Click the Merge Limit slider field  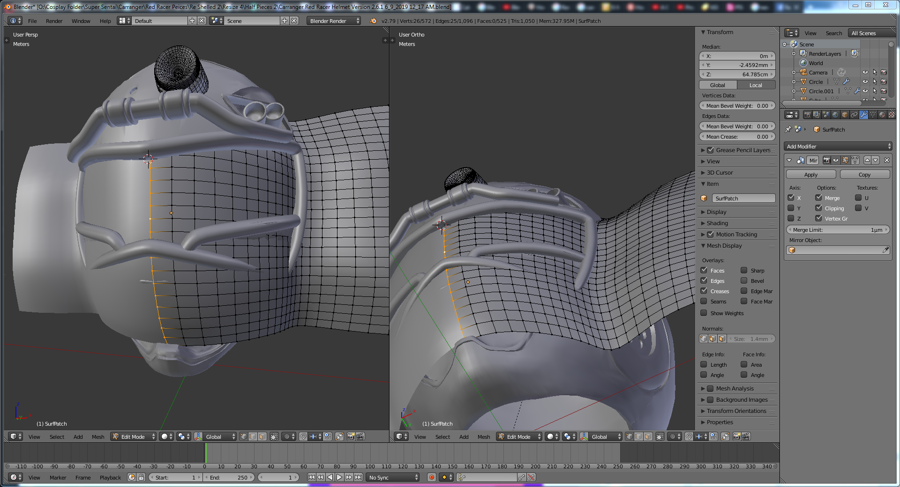[x=838, y=230]
